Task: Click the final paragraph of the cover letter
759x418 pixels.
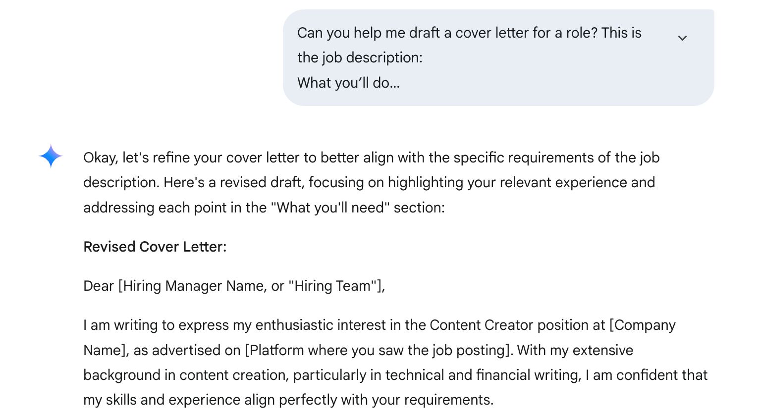Action: click(395, 363)
